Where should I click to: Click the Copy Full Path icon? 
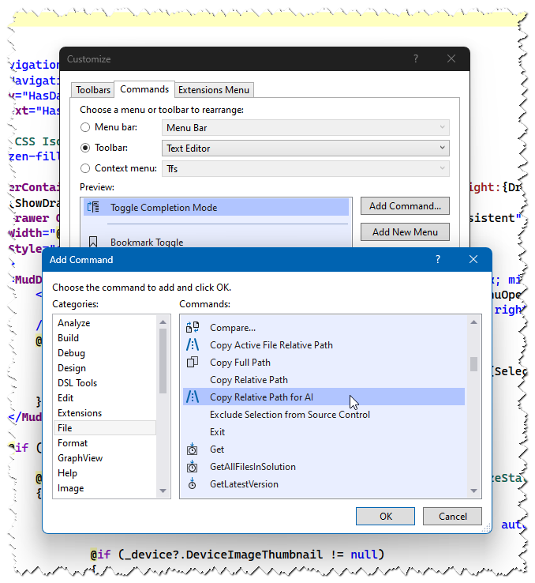[x=193, y=362]
